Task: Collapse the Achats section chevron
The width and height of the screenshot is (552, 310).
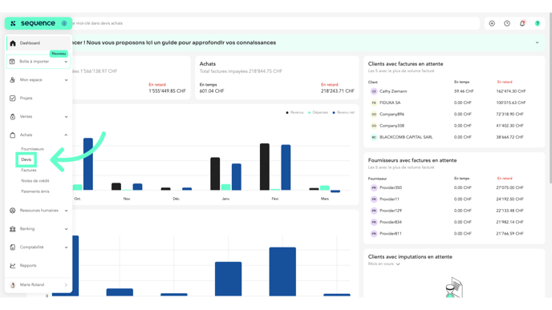Action: [x=66, y=135]
